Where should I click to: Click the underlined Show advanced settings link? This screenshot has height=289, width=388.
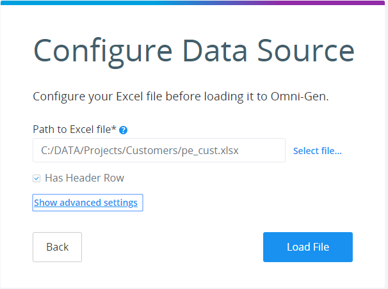(86, 203)
